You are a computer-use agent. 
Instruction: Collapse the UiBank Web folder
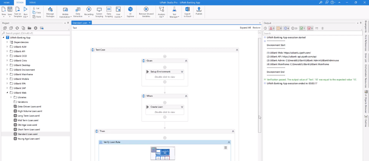pyautogui.click(x=7, y=93)
